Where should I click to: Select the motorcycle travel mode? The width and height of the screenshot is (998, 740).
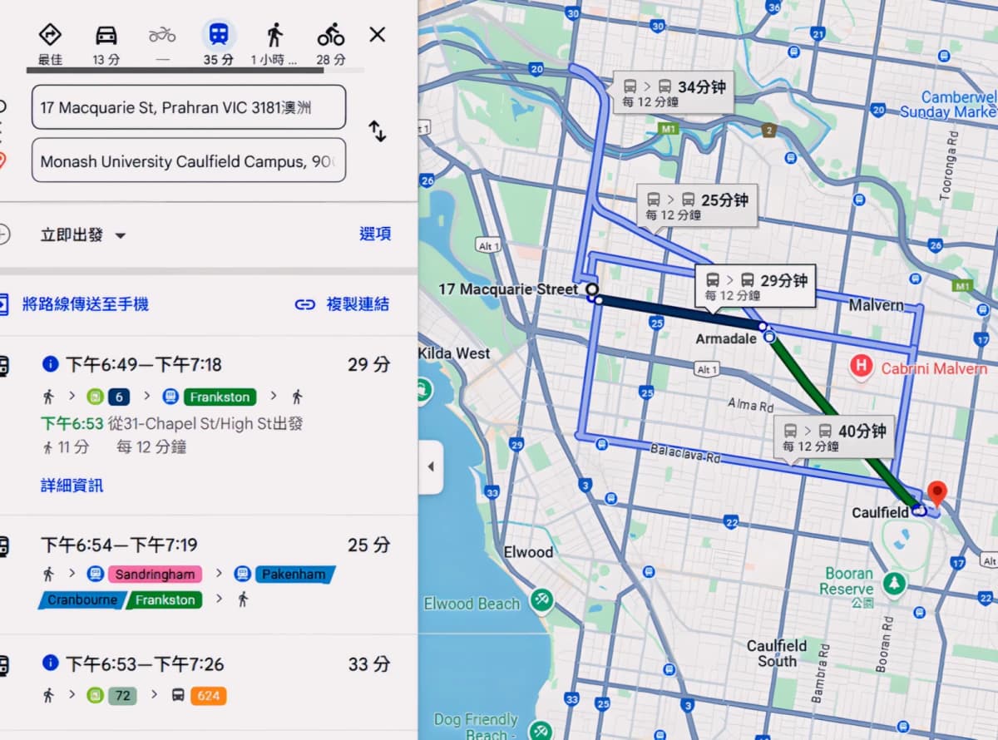162,35
